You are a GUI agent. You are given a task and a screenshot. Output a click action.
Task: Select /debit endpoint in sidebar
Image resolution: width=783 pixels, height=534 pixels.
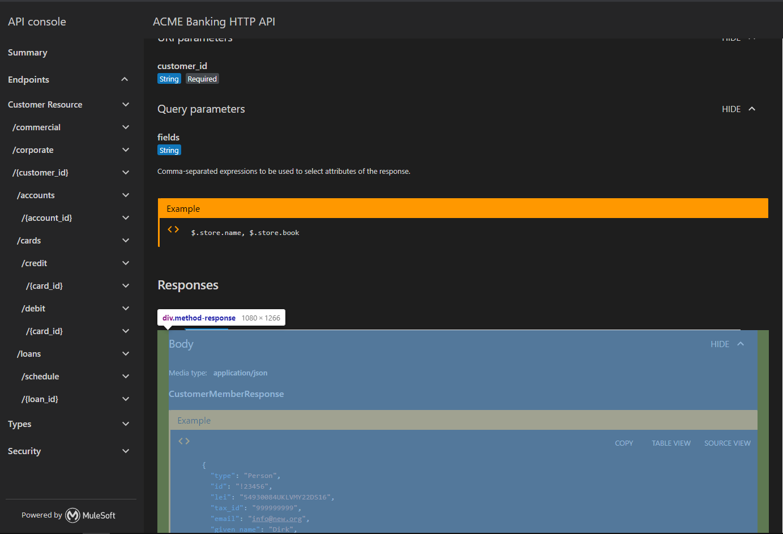33,309
